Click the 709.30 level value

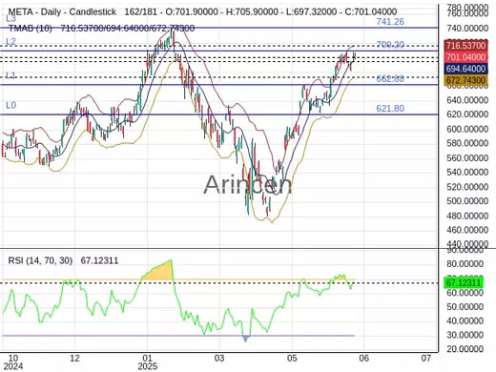[390, 45]
